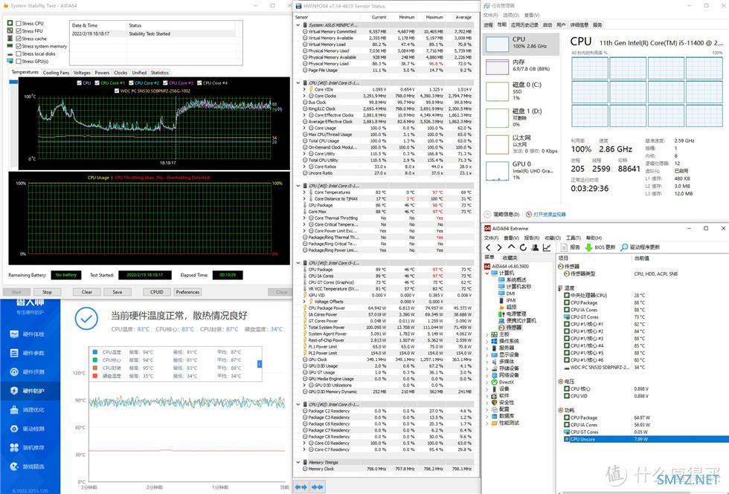Expand Core VIDs row in HWiNFO

click(x=304, y=89)
